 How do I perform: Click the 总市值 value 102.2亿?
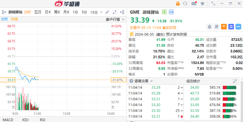coord(236,57)
